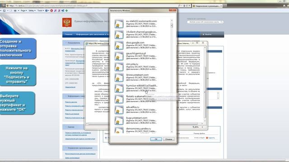Click the browser home icon
This screenshot has width=289, height=162.
point(284,6)
